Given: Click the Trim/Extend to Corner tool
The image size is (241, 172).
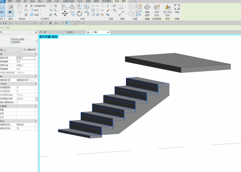Looking at the screenshot, I should 86,14.
